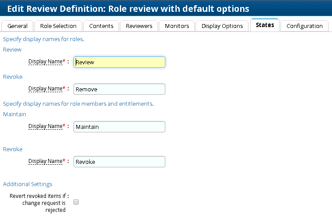Open the General tab
This screenshot has width=332, height=218.
tap(17, 26)
